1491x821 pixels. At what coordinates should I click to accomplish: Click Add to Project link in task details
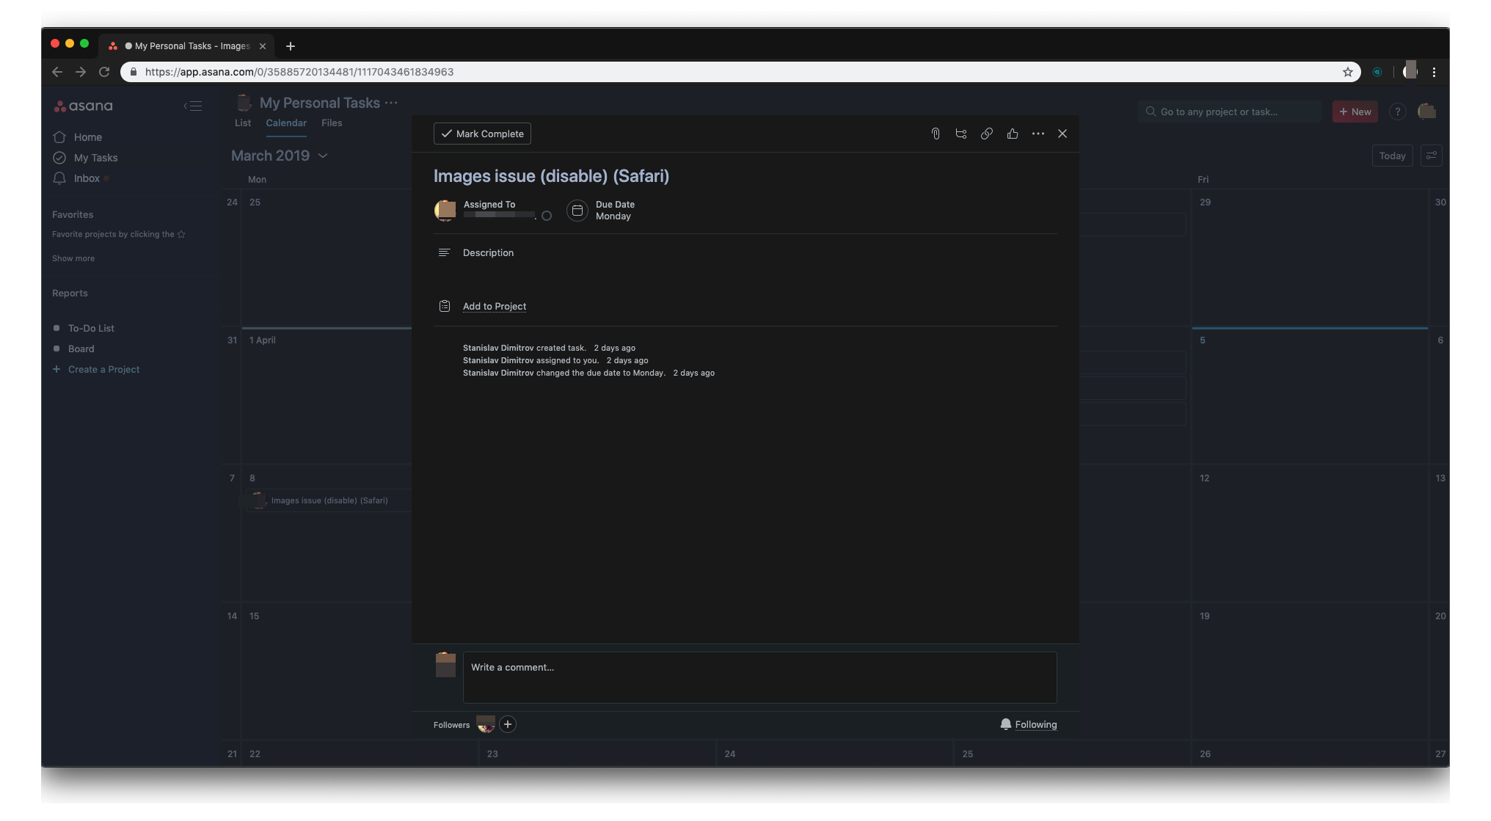[x=495, y=305]
